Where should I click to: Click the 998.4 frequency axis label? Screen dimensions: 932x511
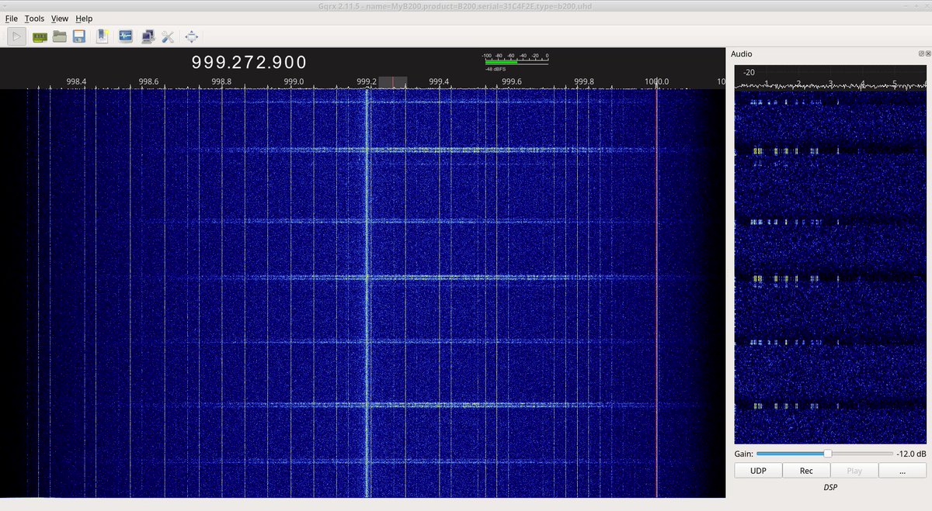76,81
